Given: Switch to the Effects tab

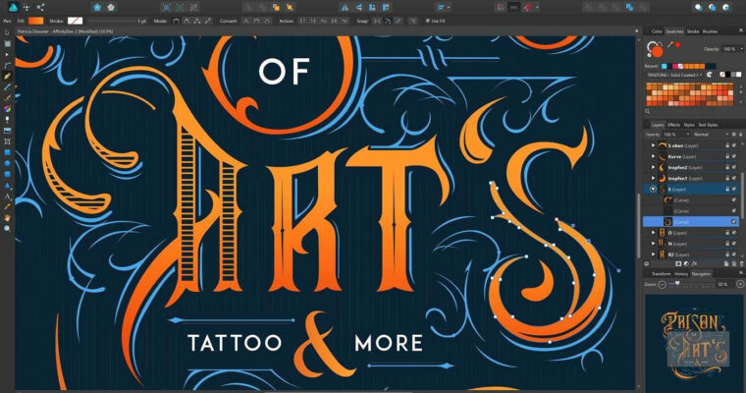Looking at the screenshot, I should [673, 125].
